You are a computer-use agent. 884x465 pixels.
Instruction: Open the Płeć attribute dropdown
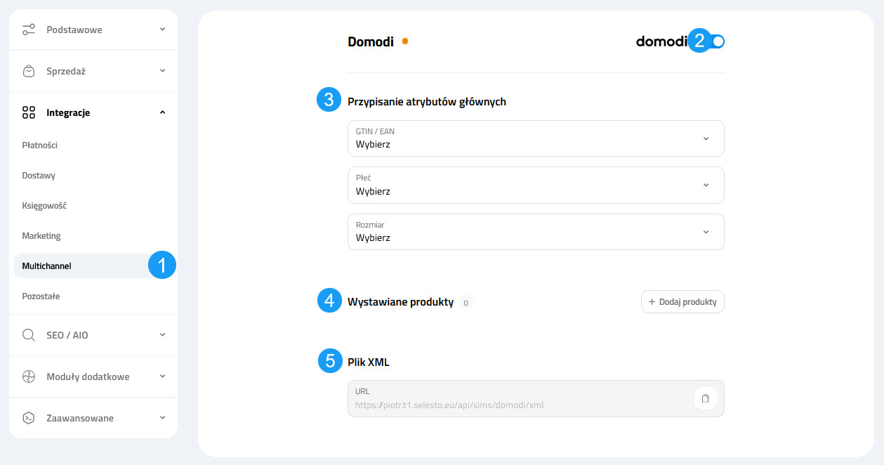click(x=536, y=185)
